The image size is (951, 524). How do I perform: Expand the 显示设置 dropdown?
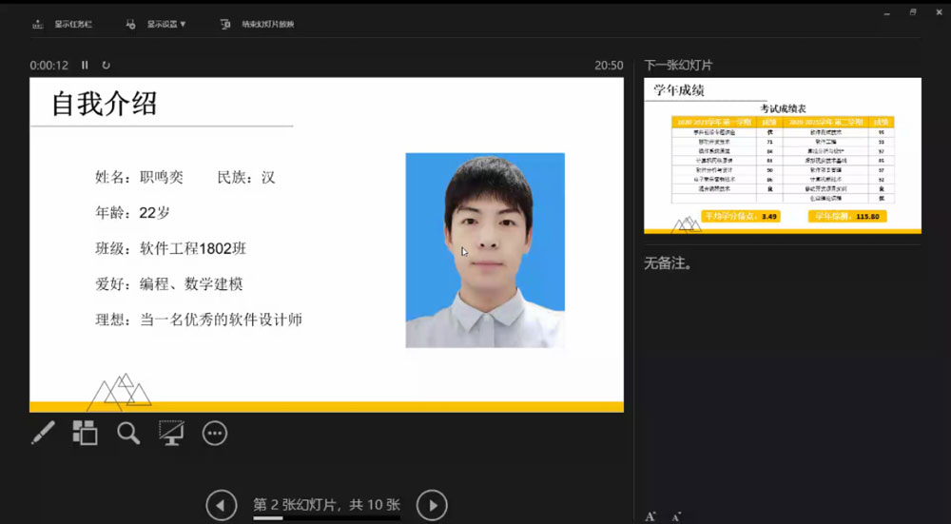[158, 24]
